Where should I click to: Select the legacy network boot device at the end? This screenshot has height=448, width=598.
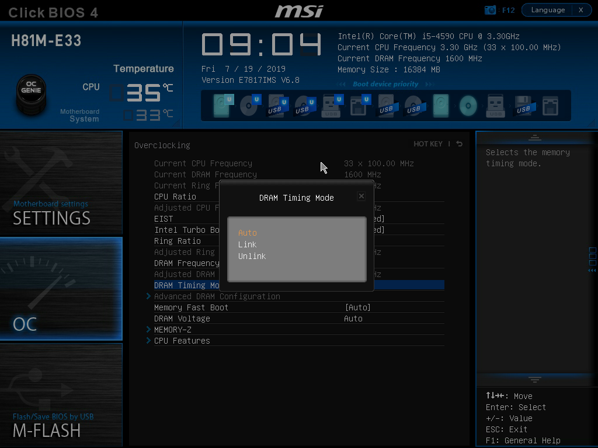point(550,106)
